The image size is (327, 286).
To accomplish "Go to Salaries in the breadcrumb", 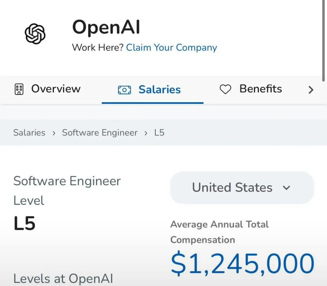I will coord(29,133).
